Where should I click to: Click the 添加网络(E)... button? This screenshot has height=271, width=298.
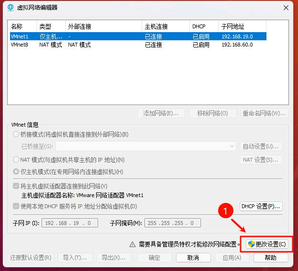(x=161, y=113)
